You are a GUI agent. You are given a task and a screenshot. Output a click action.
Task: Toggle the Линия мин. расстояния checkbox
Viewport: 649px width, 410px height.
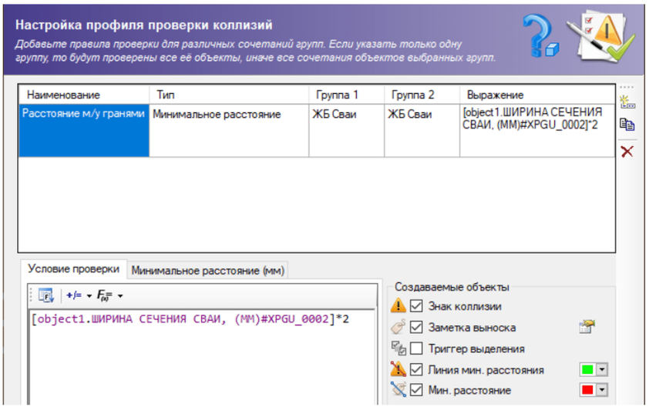pos(416,370)
